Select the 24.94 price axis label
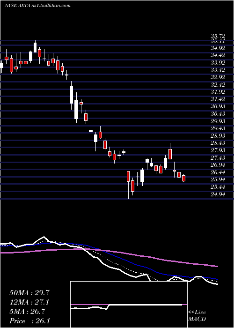 (218, 195)
